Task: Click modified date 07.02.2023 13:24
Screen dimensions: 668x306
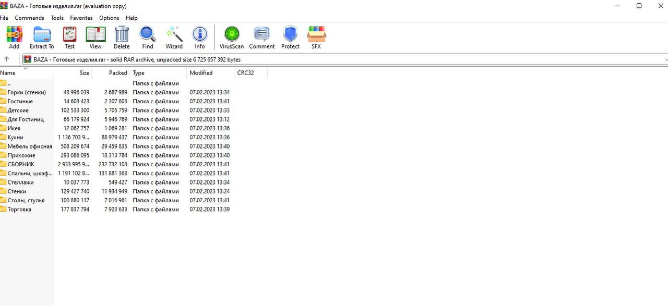Action: pos(210,191)
